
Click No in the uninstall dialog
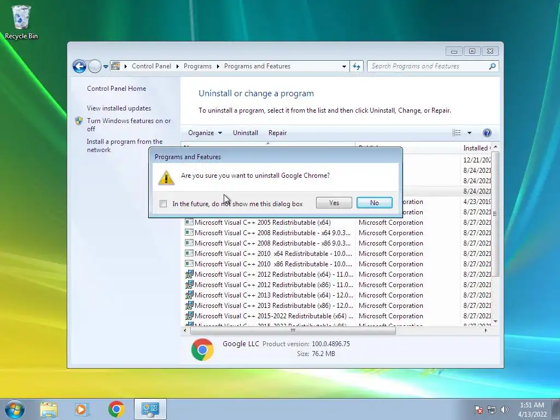click(374, 203)
